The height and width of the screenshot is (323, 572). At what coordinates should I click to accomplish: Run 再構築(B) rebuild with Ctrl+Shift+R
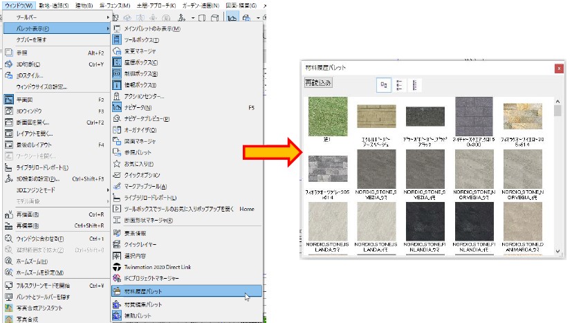coord(57,225)
